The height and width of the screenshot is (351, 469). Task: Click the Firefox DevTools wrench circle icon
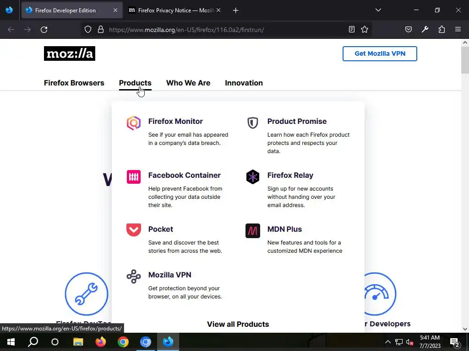tap(87, 294)
